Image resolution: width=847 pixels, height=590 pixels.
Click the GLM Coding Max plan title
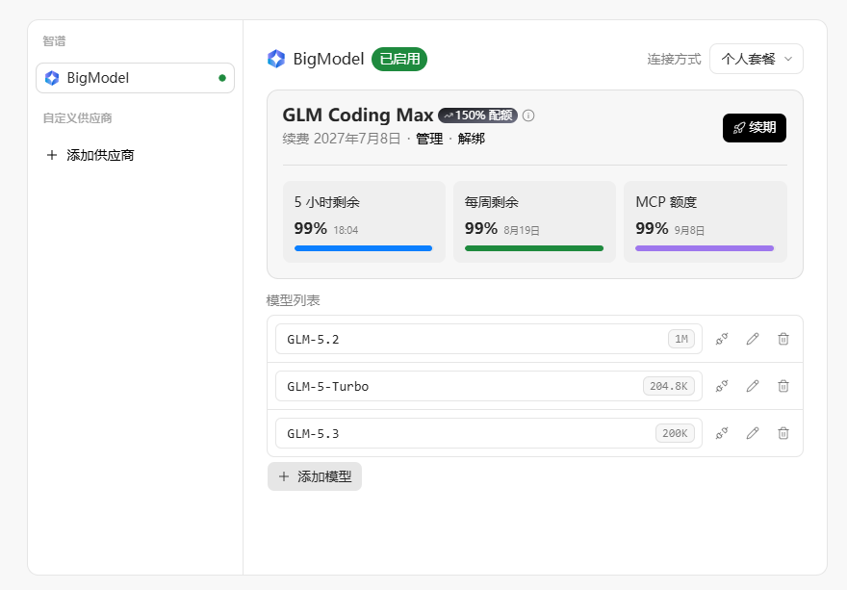tap(358, 115)
